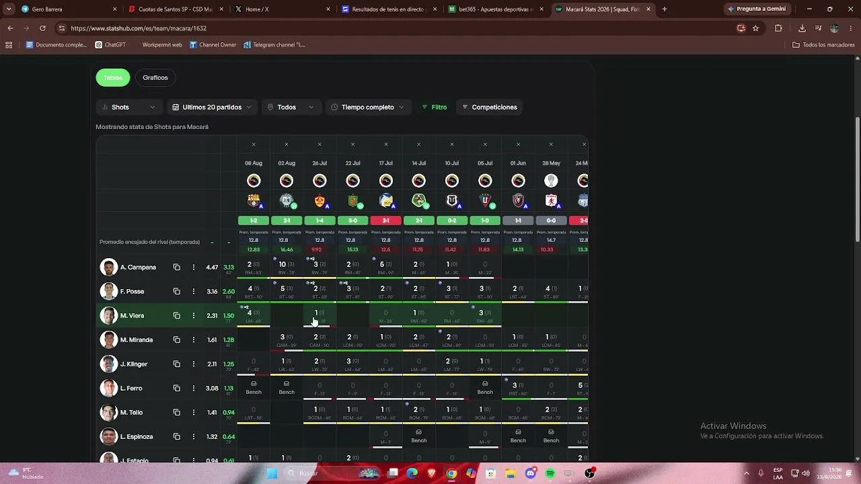The height and width of the screenshot is (484, 861).
Task: Open the Channel Owner bookmark
Action: click(213, 45)
